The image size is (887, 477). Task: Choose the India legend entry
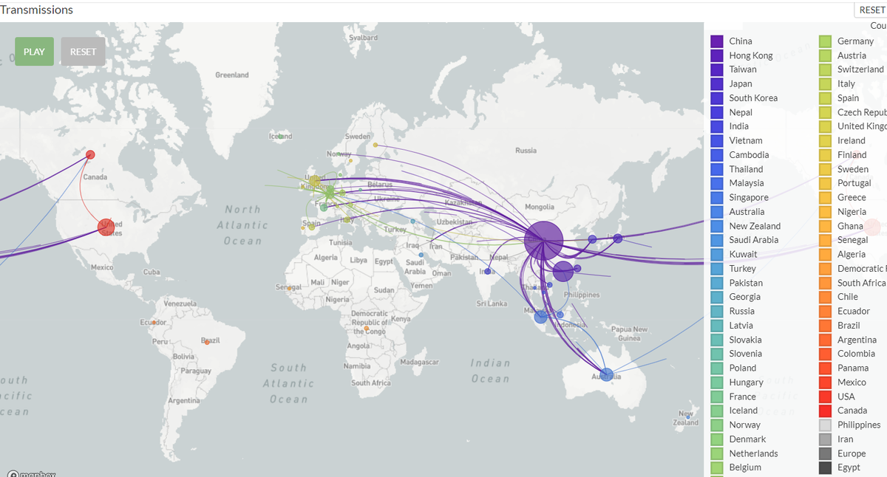point(738,126)
